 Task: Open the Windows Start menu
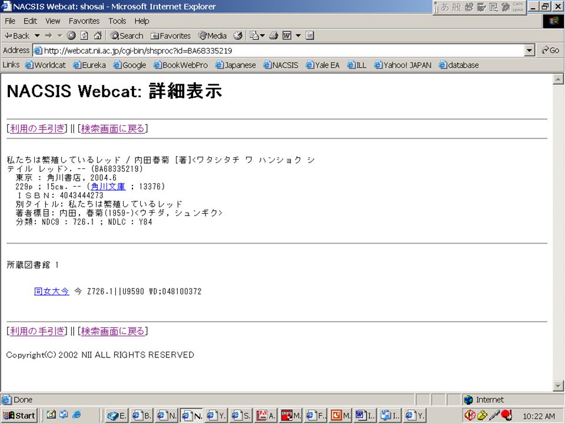tap(19, 415)
